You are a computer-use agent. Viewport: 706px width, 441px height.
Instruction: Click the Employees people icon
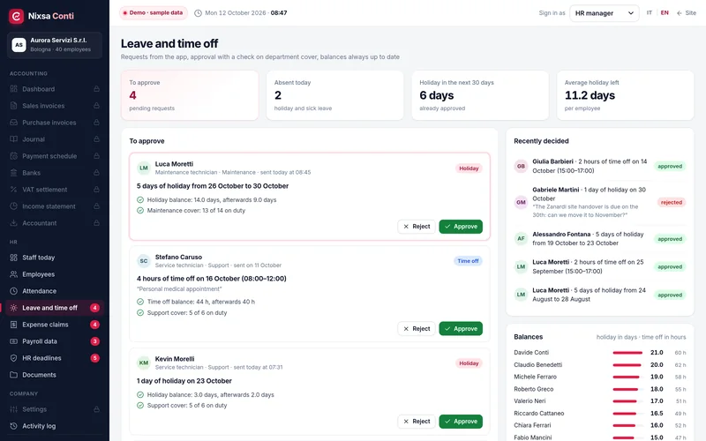[13, 274]
